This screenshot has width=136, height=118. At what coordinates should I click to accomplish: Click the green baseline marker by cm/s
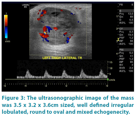coord(108,80)
